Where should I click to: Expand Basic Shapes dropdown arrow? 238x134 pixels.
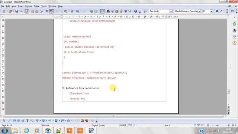[41, 121]
